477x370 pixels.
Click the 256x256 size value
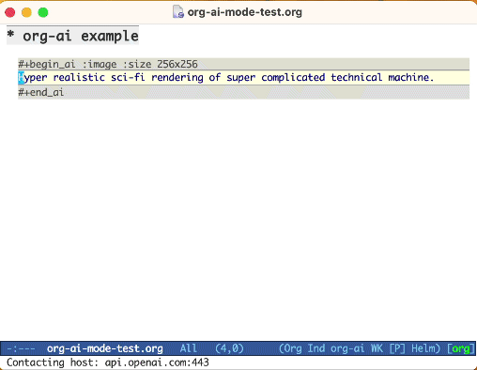177,64
